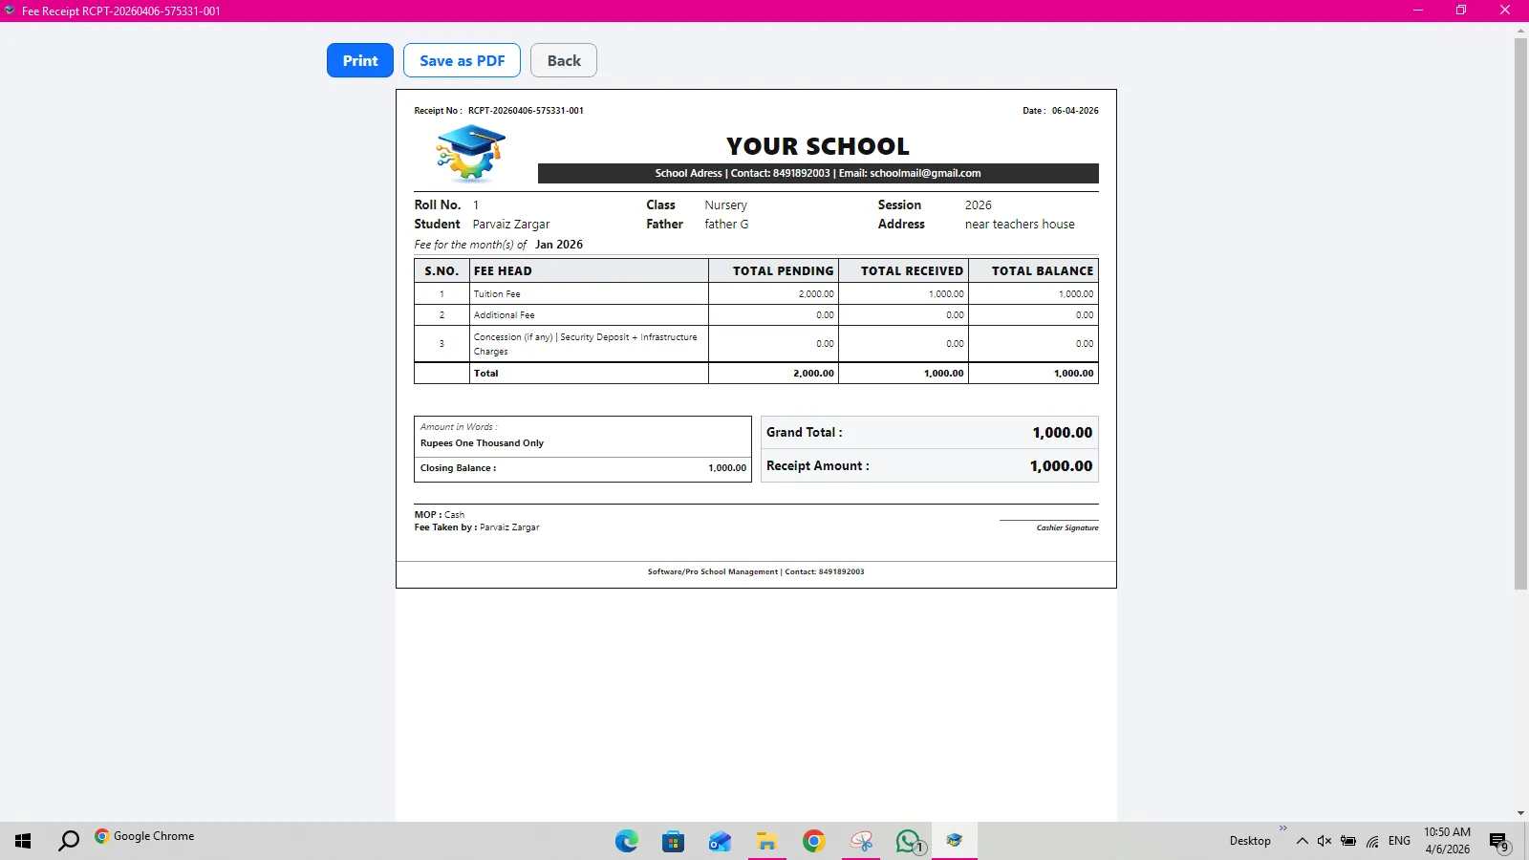Click the school graduation cap logo
This screenshot has height=860, width=1529.
(x=470, y=153)
